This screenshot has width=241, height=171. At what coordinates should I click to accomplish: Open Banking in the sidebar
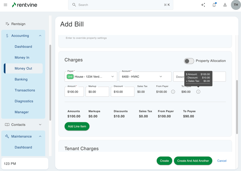coord(21,79)
